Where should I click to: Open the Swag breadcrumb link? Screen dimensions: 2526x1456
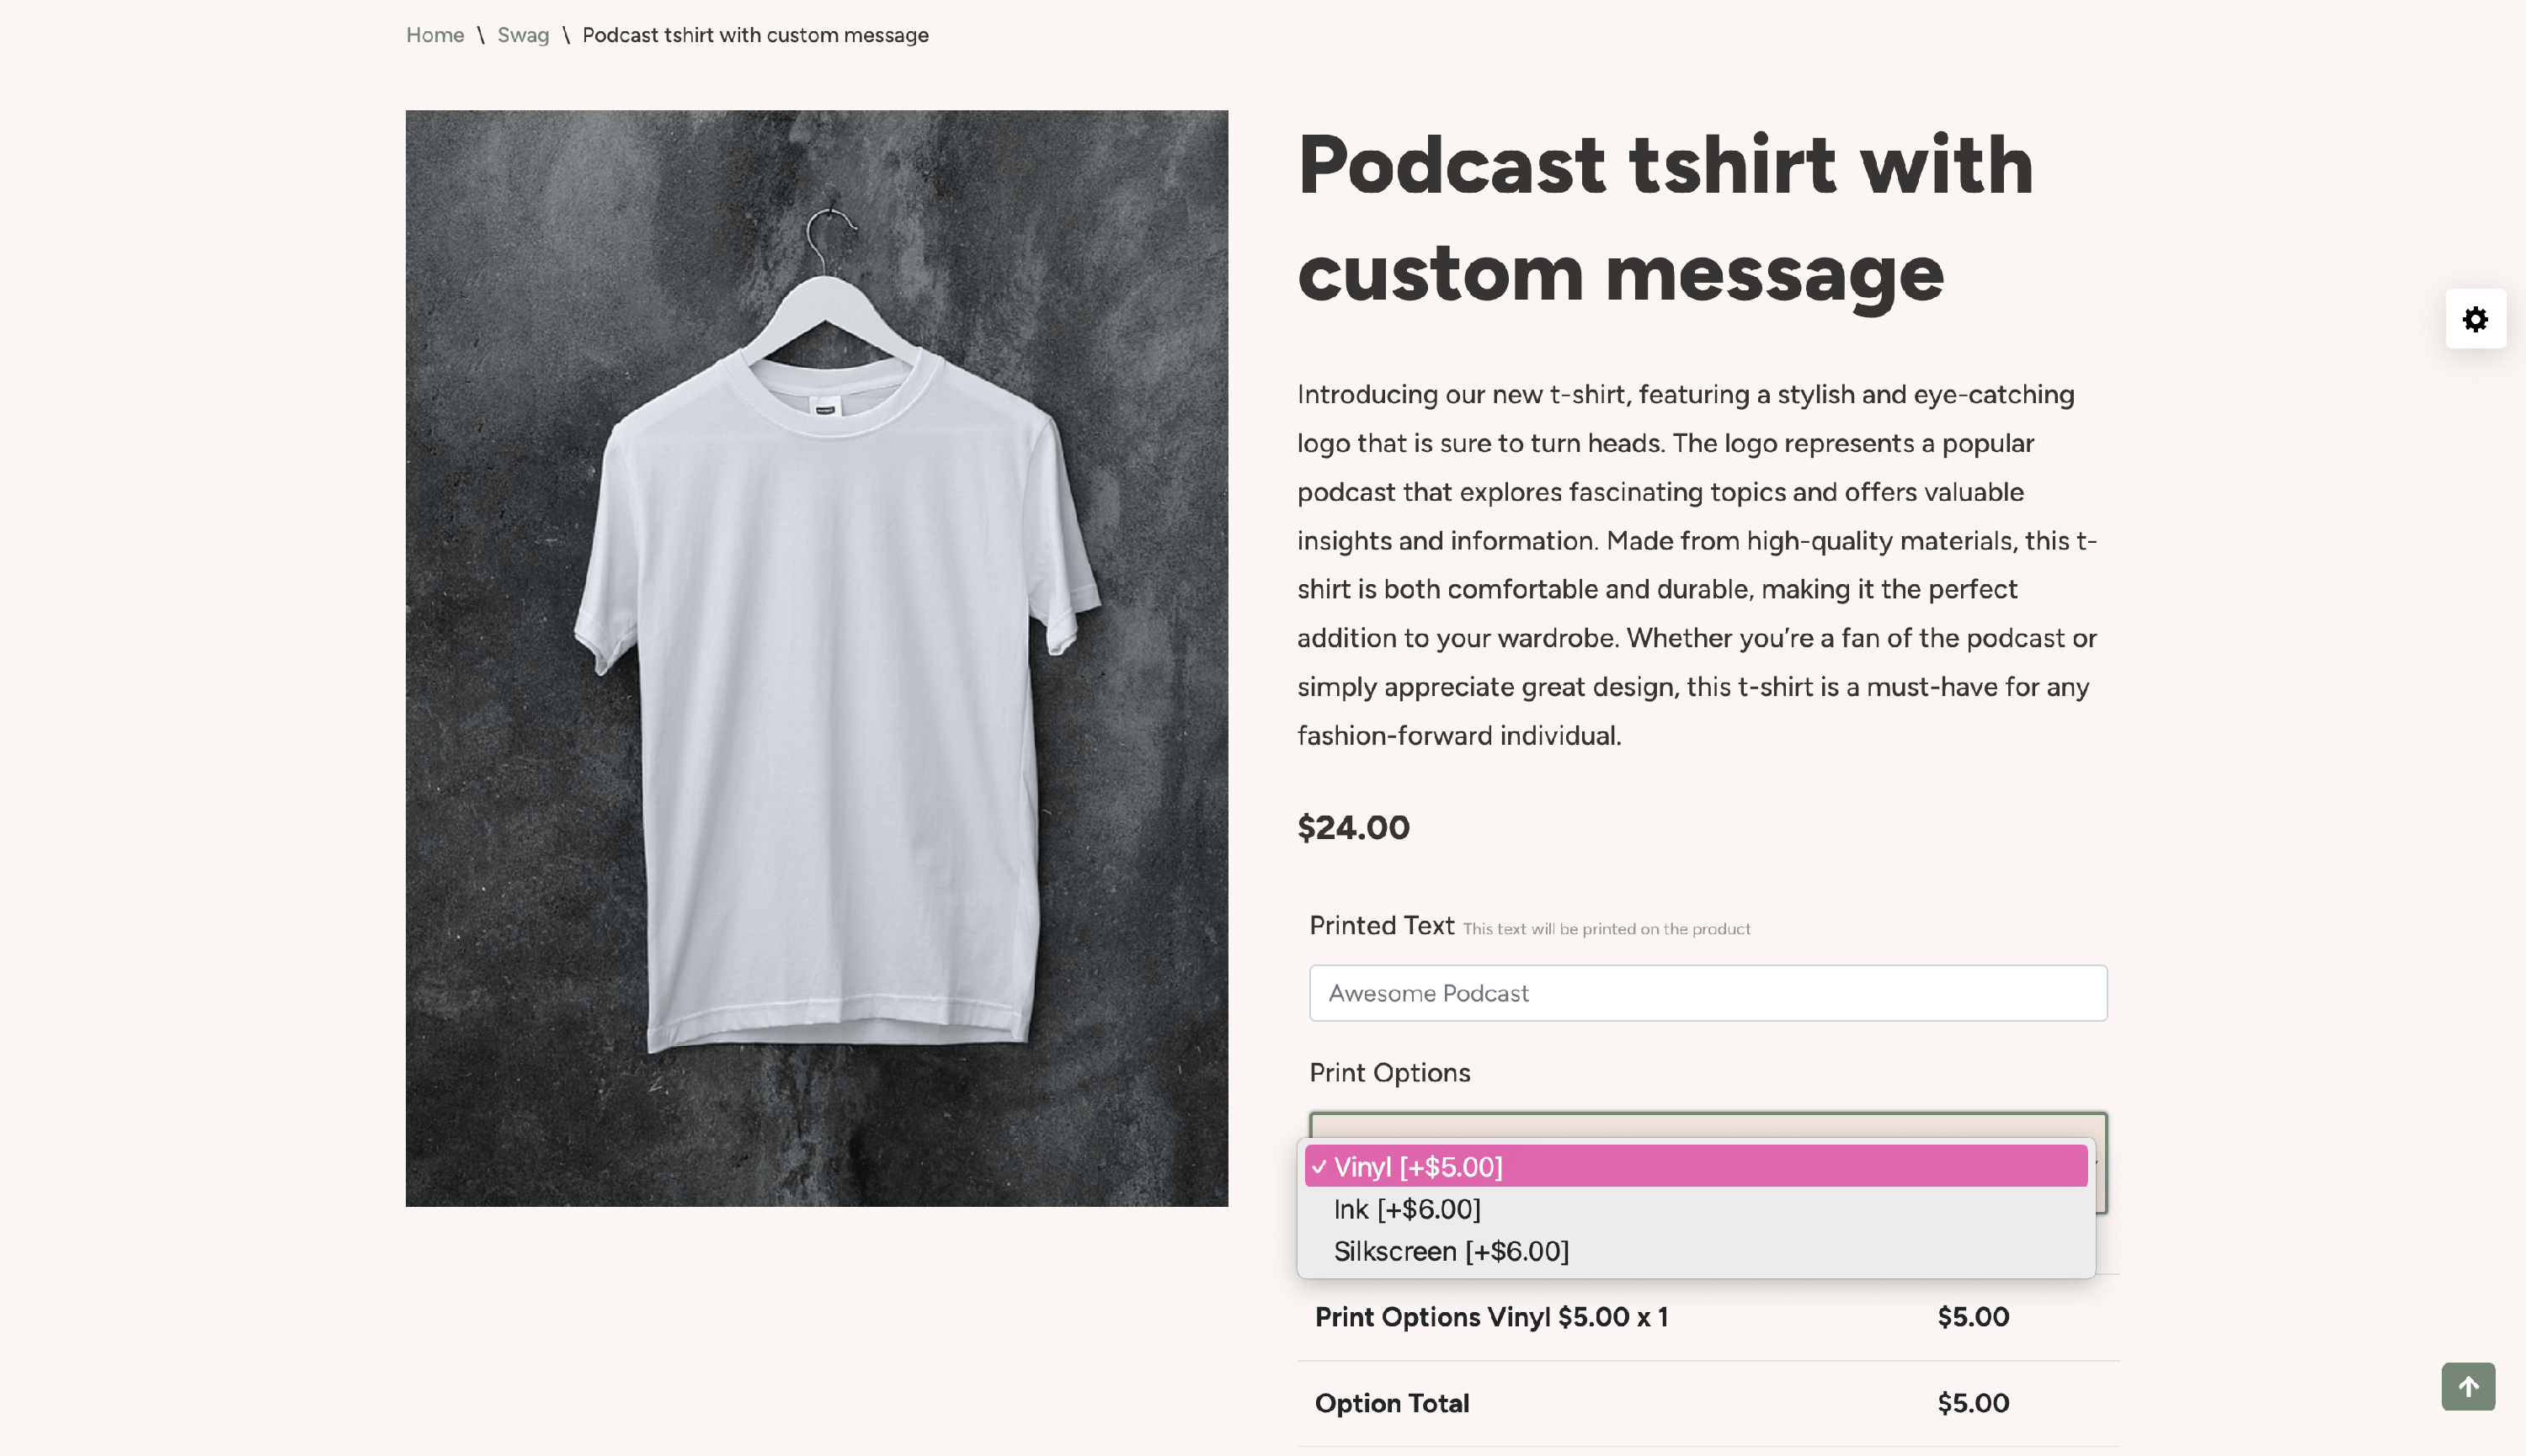[522, 35]
